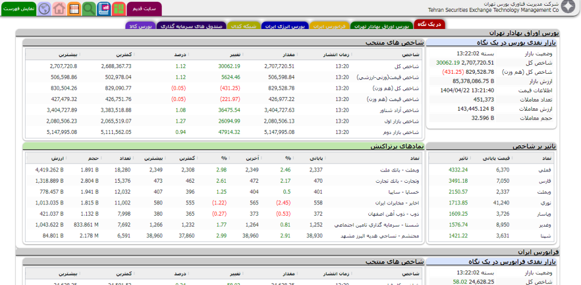Click وپاسار in index impact table
This screenshot has height=285, width=581.
545,213
